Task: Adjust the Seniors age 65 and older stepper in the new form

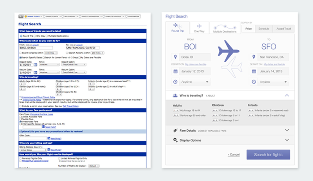Action: click(x=176, y=115)
